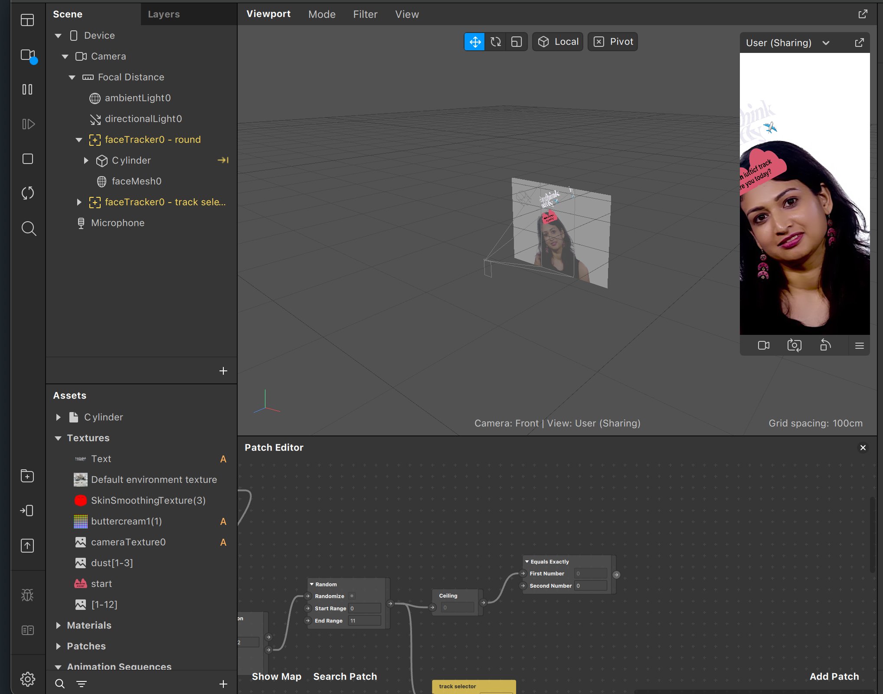Collapse the Device tree node
The height and width of the screenshot is (694, 883).
[58, 36]
